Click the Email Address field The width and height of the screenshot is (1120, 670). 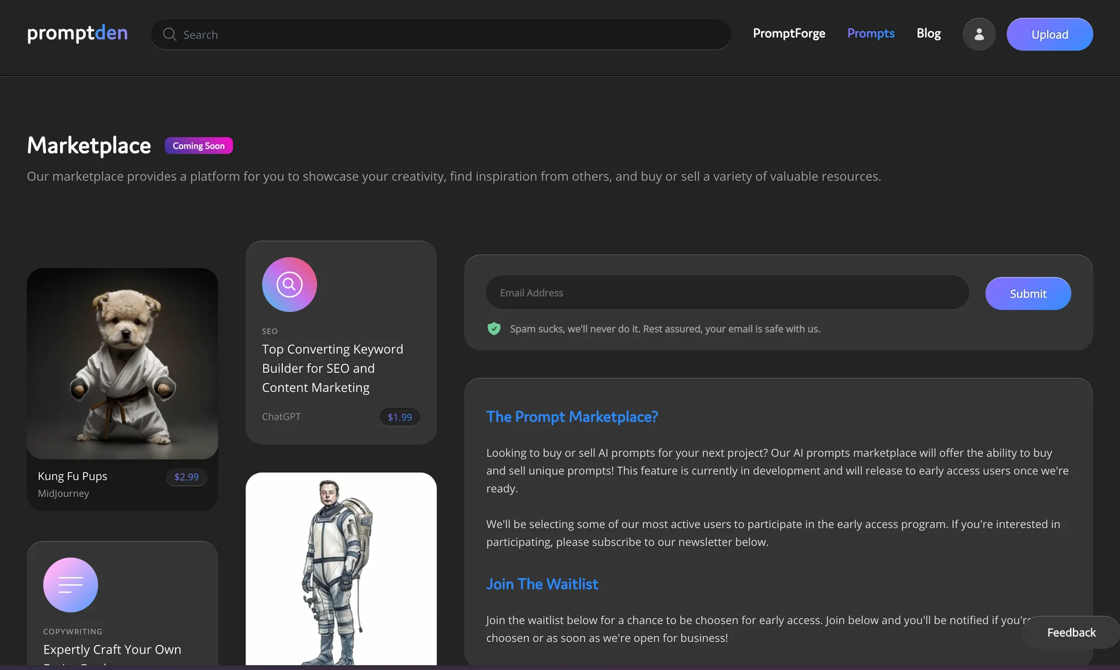(x=727, y=293)
